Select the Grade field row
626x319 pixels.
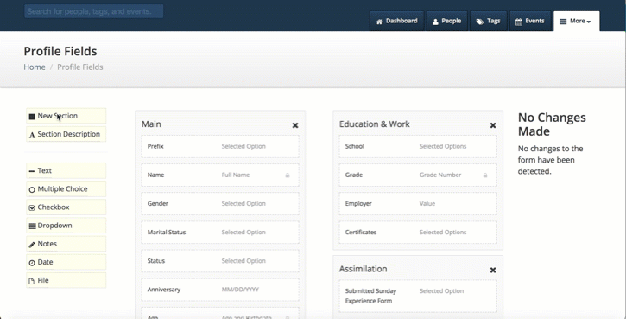[418, 175]
